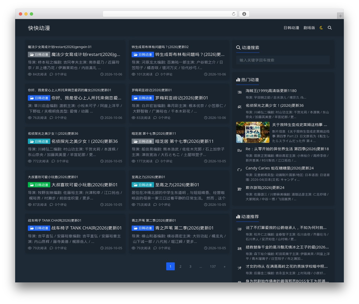
Task: Open the 关于我转生变成史莱姆 thumbnail image
Action: click(x=253, y=132)
